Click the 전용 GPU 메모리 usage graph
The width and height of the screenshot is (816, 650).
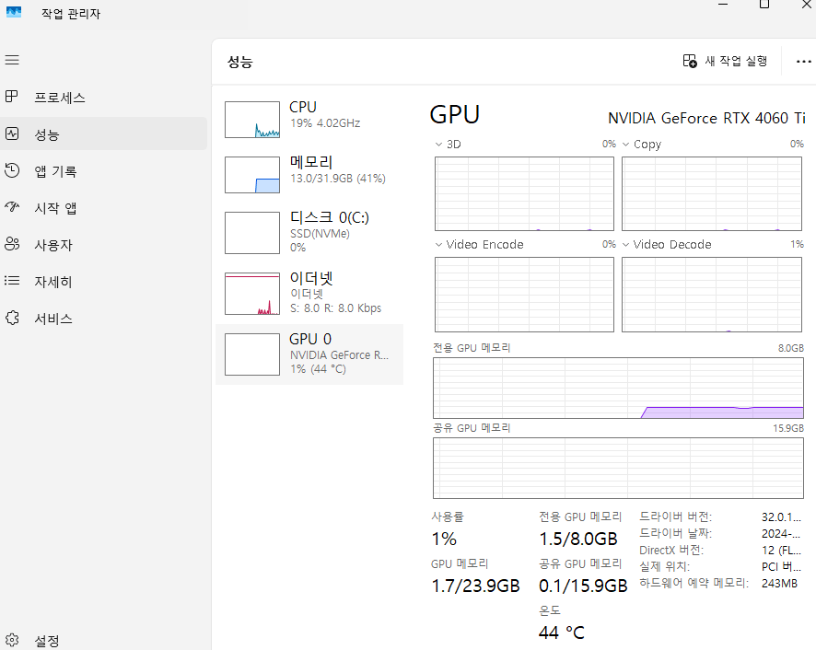618,388
